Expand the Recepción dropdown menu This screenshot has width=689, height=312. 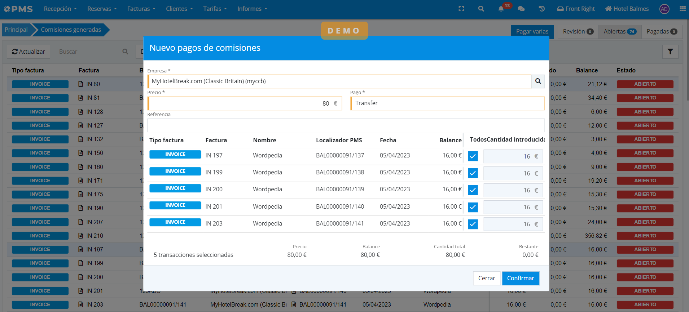(x=60, y=9)
